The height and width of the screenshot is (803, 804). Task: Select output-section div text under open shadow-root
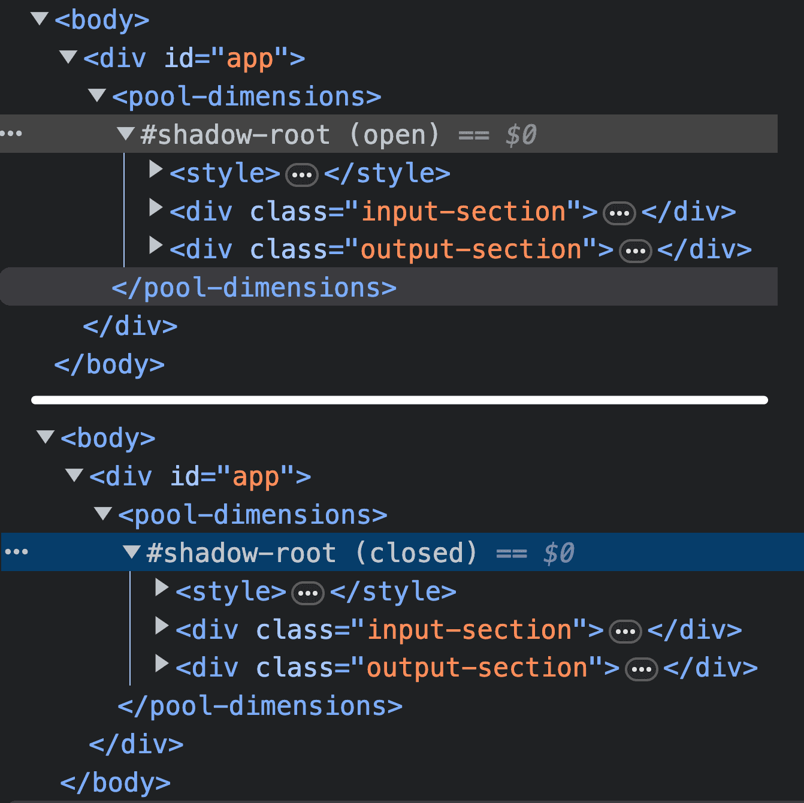coord(391,250)
